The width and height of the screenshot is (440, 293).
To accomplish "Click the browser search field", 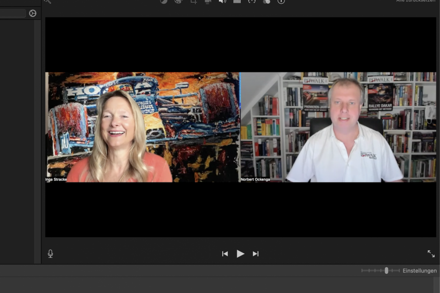I will [x=12, y=13].
